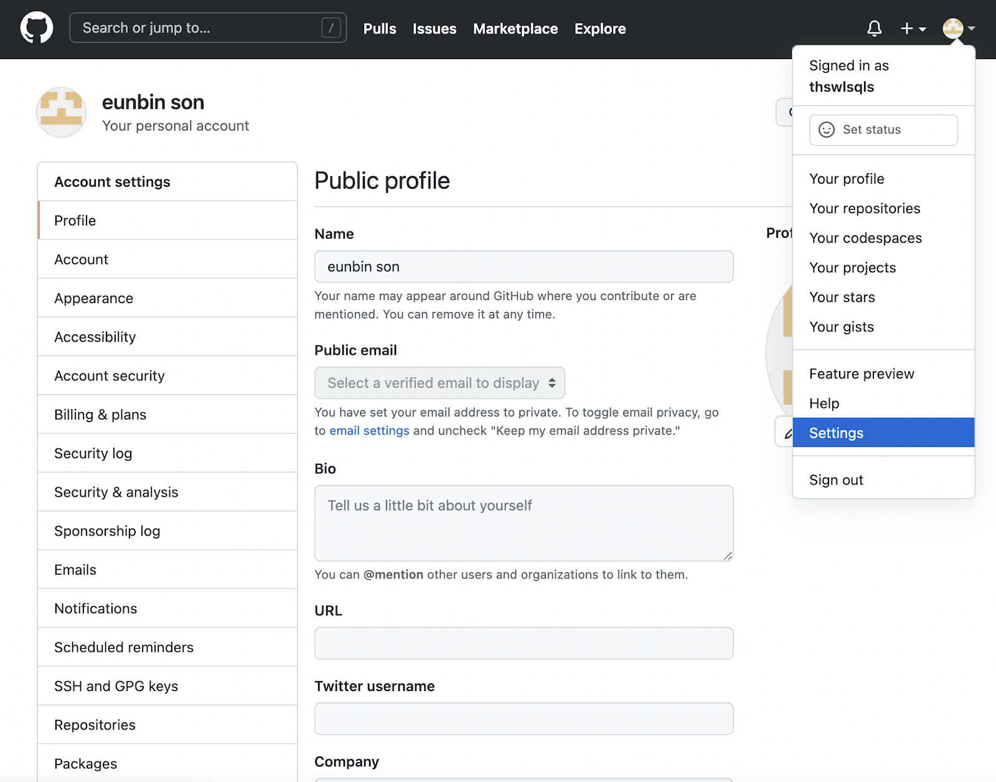
Task: Click the smiley icon in Set status
Action: [x=826, y=130]
